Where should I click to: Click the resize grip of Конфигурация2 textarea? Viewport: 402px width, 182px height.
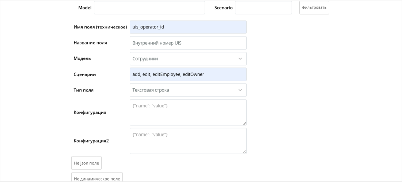coord(244,152)
